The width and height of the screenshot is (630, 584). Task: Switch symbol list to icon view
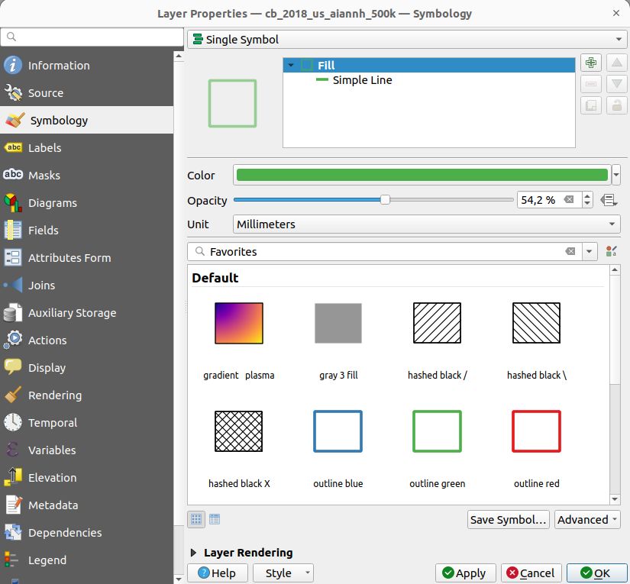click(x=196, y=519)
